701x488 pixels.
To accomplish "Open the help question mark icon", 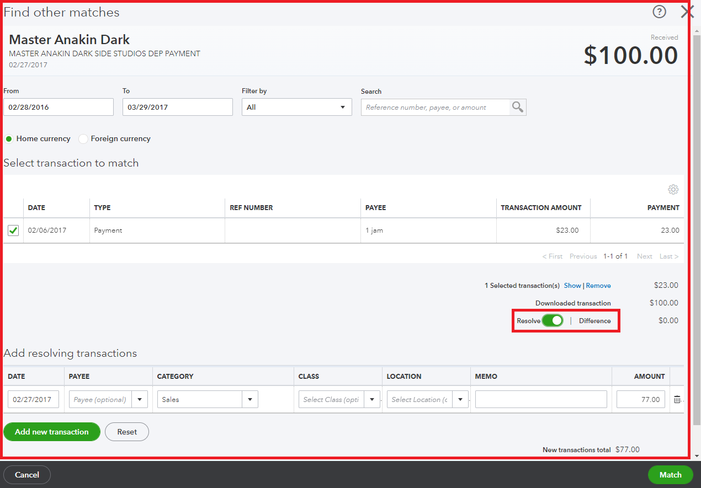I will [659, 11].
